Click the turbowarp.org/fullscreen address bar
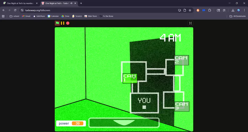Screen dimensions: 248x132 (38, 10)
